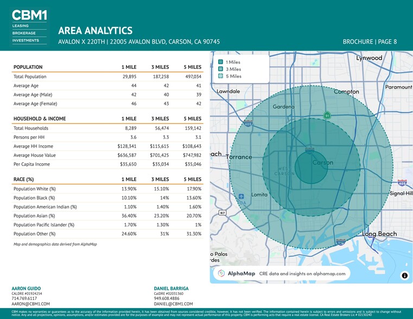The width and height of the screenshot is (413, 319).
Task: Click the HOUSEHOLD & INCOME section header
Action: pos(40,119)
